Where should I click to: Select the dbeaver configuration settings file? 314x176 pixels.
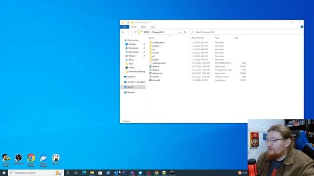[x=154, y=70]
